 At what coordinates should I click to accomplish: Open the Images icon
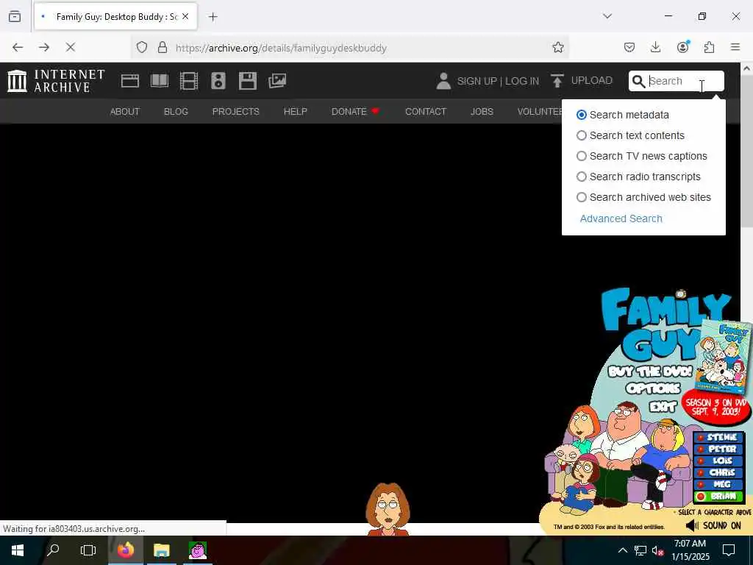(277, 81)
